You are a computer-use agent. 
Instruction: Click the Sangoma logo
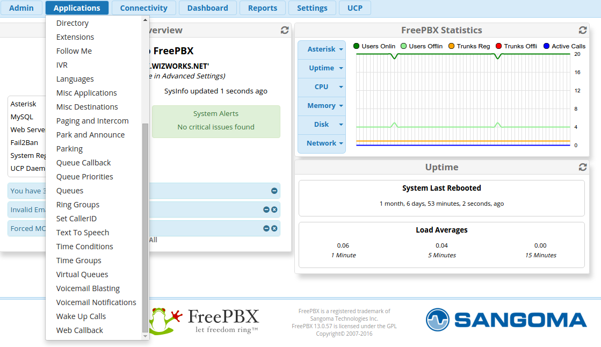coord(506,320)
